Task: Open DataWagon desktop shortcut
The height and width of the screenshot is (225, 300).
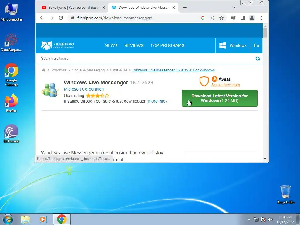Action: pos(11,42)
